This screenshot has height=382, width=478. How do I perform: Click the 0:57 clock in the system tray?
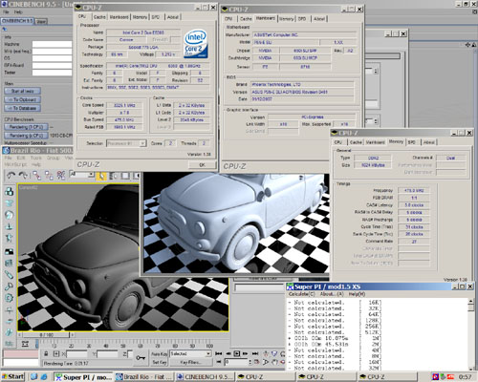coord(465,377)
